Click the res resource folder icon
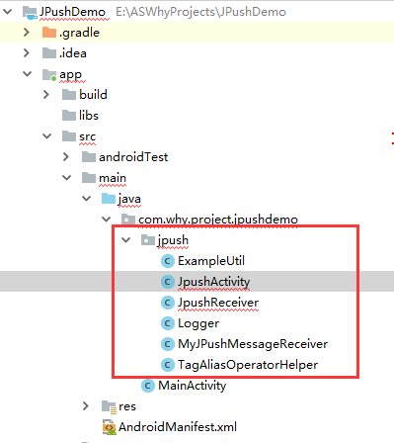 click(109, 406)
